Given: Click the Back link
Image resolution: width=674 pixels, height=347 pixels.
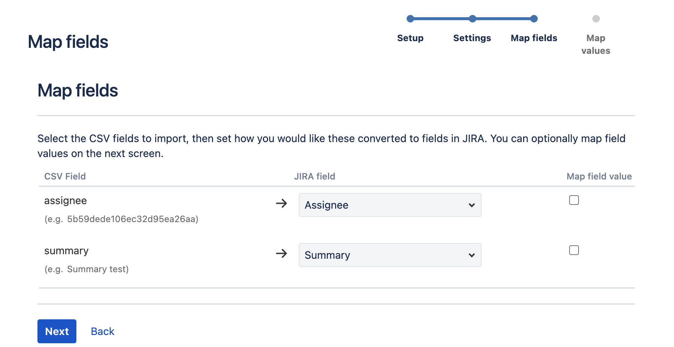Looking at the screenshot, I should pyautogui.click(x=103, y=331).
